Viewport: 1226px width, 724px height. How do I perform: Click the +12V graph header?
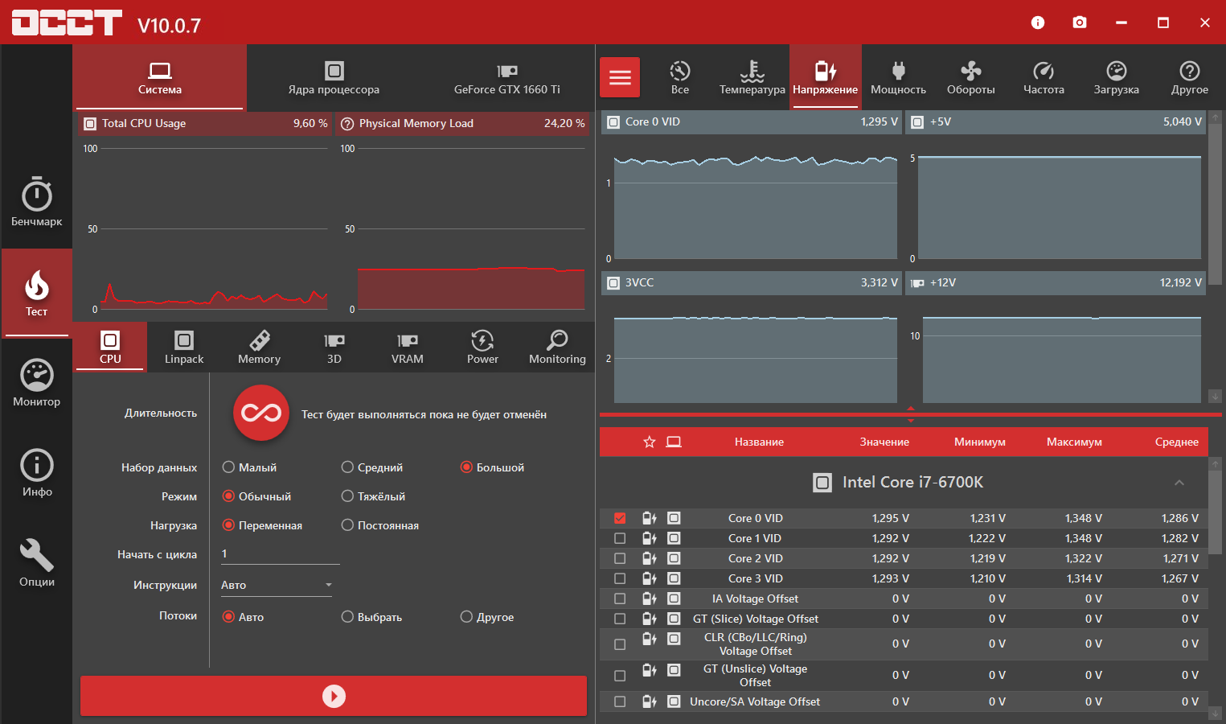coord(1056,282)
